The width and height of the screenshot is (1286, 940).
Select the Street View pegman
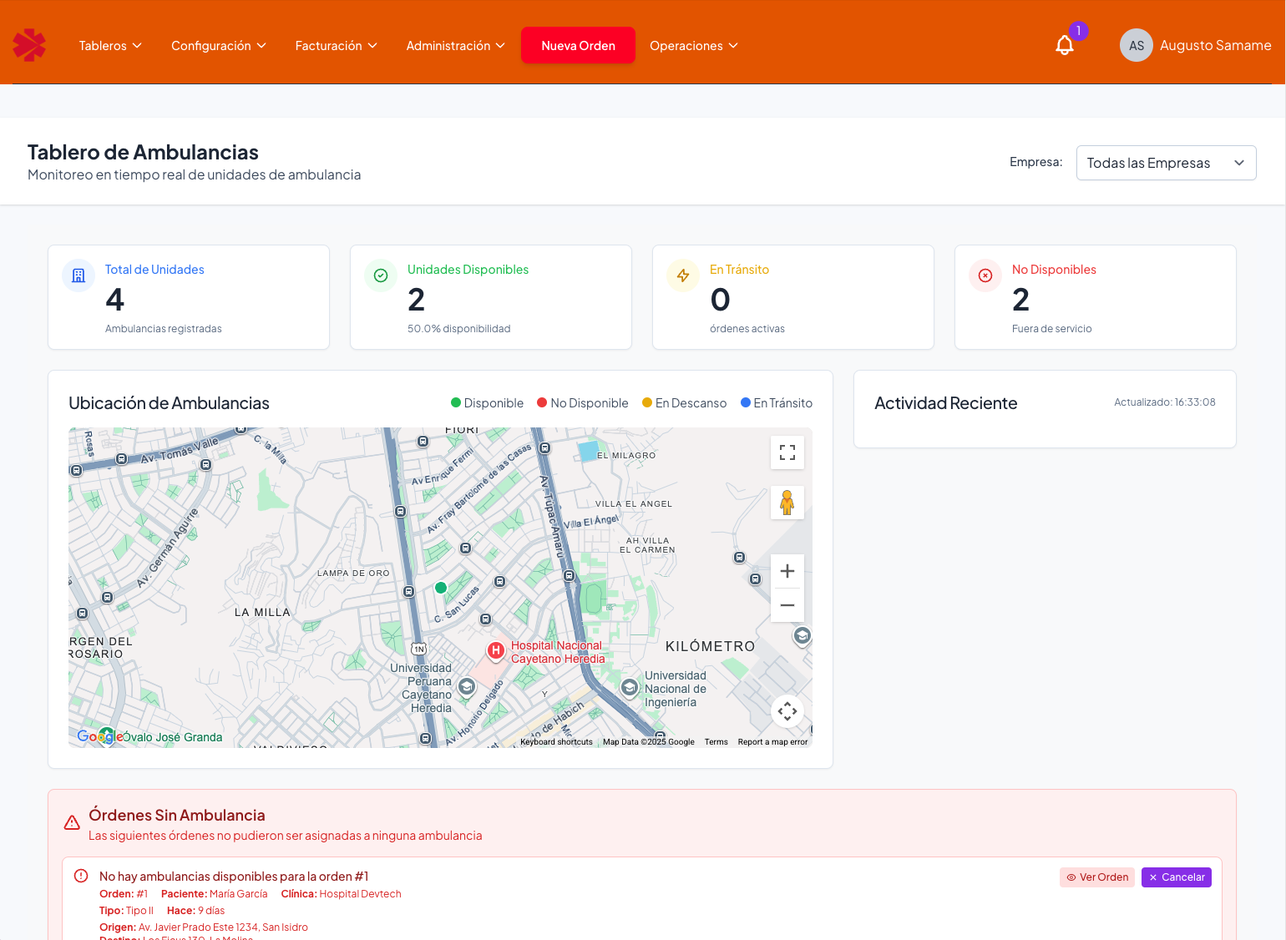787,503
